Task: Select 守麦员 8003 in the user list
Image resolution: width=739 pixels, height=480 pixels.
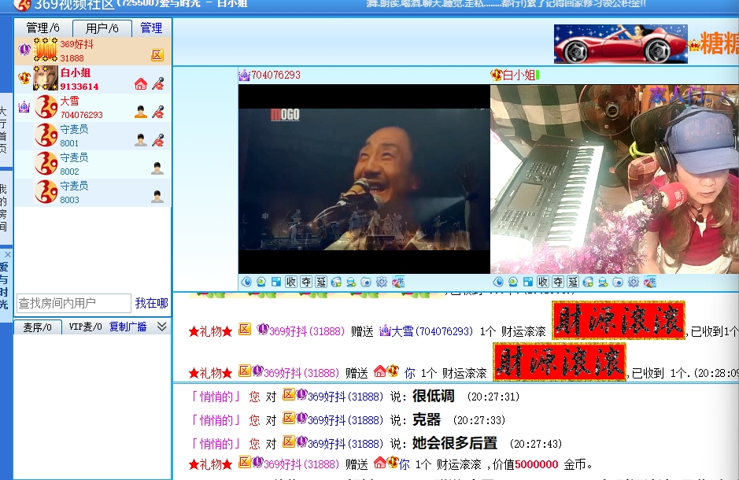Action: coord(93,192)
